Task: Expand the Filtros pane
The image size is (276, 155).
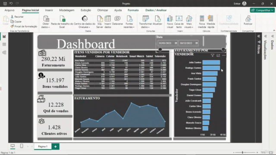Action: click(259, 36)
